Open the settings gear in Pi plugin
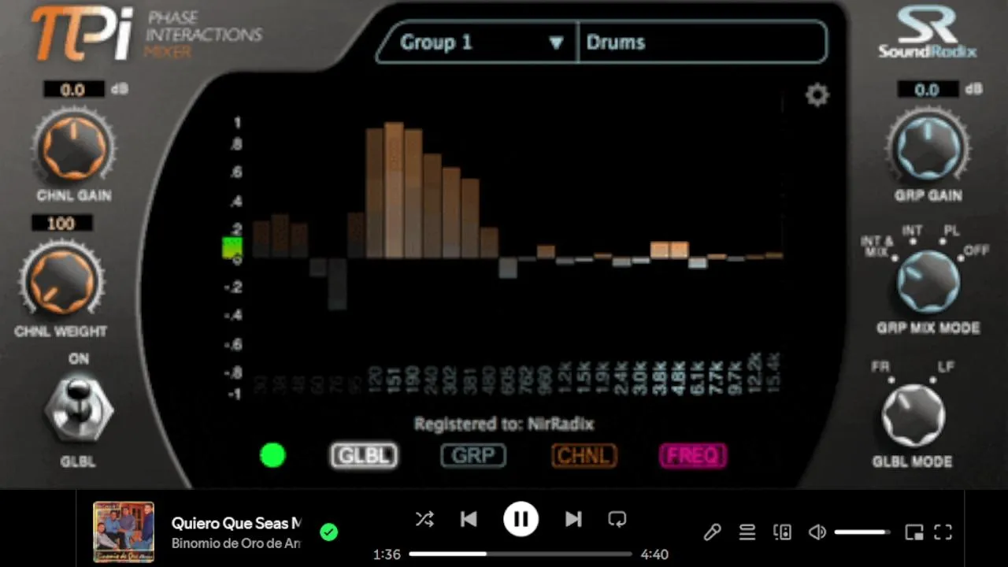This screenshot has height=567, width=1008. pyautogui.click(x=817, y=95)
